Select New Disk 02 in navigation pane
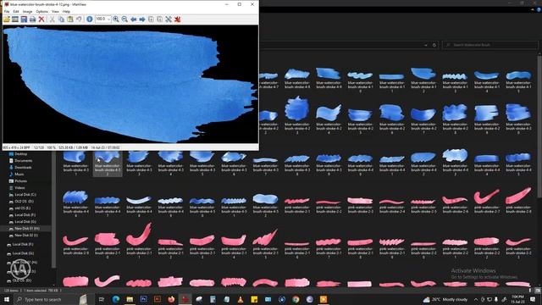 click(x=26, y=236)
